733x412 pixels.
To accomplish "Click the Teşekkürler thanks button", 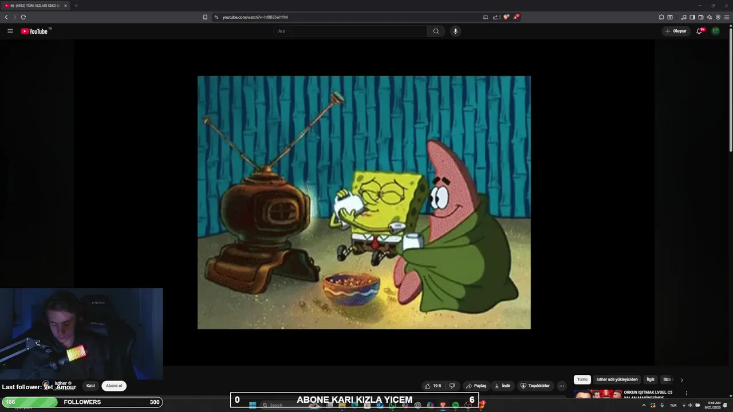I will point(535,386).
